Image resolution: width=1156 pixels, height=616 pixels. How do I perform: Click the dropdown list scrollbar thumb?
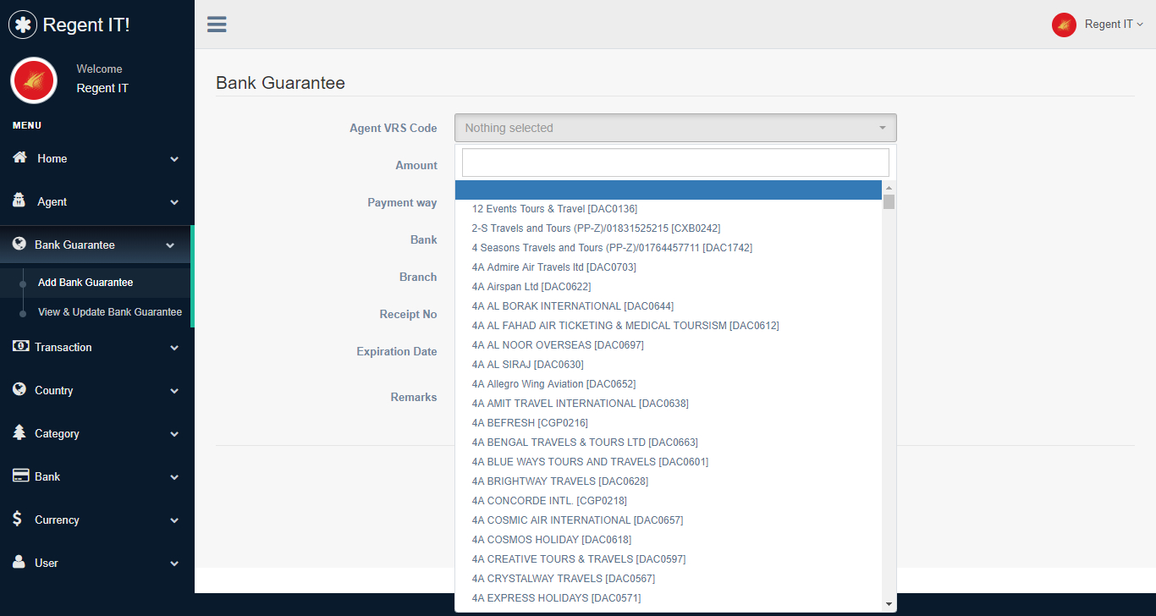click(889, 201)
